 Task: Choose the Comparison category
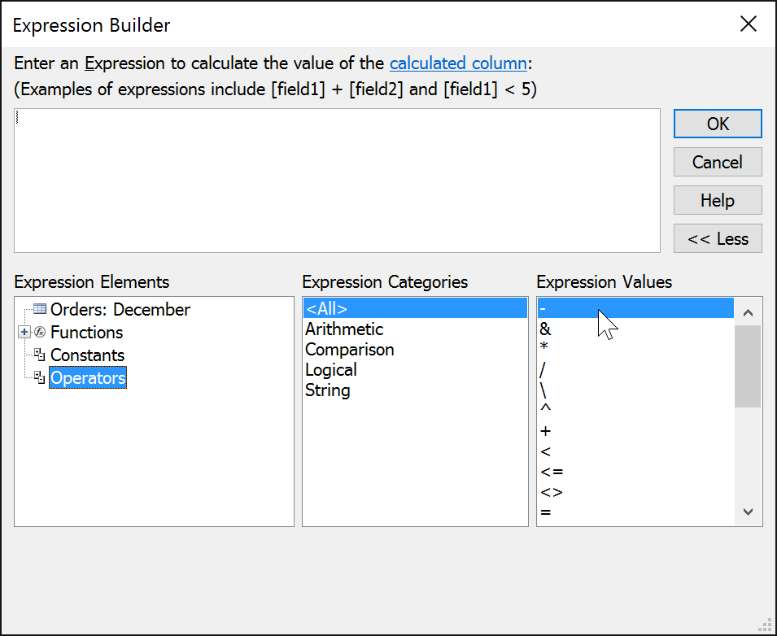pos(349,349)
